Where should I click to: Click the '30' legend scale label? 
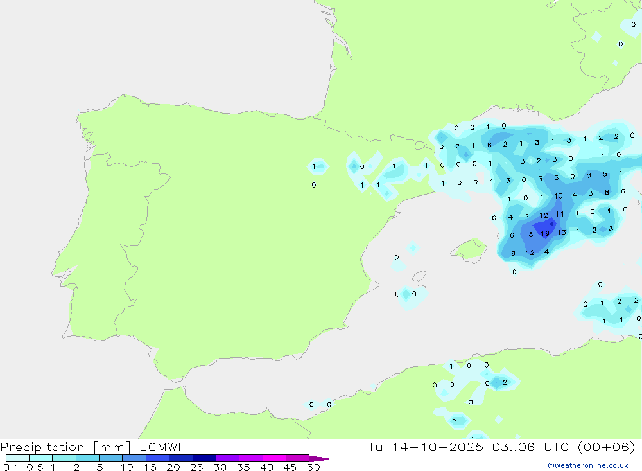tap(220, 467)
